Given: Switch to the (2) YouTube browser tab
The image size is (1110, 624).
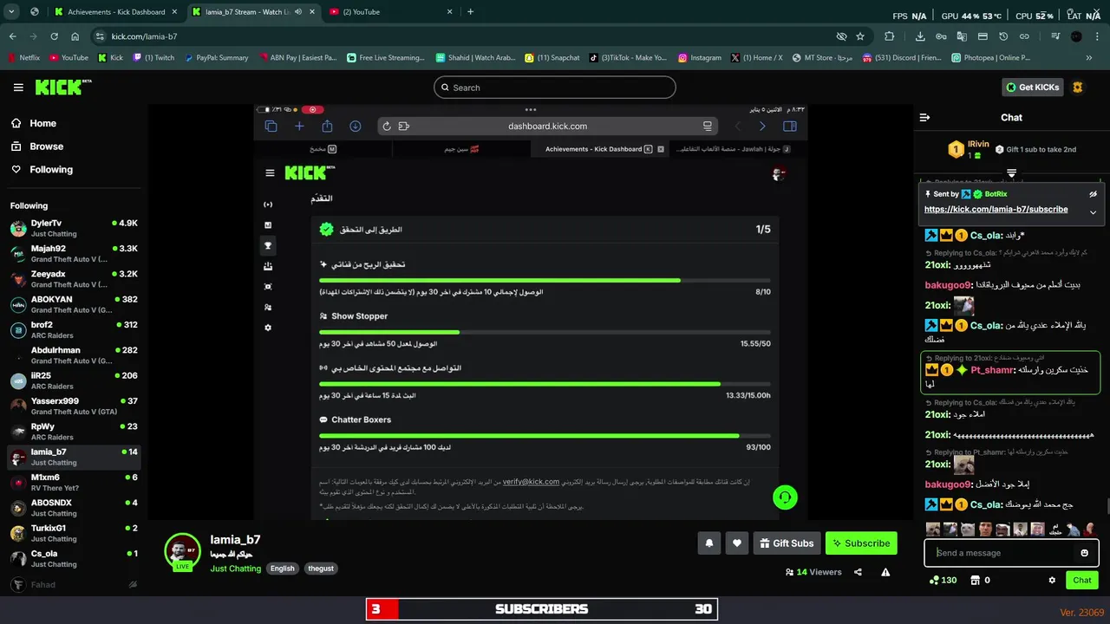Looking at the screenshot, I should [x=390, y=12].
